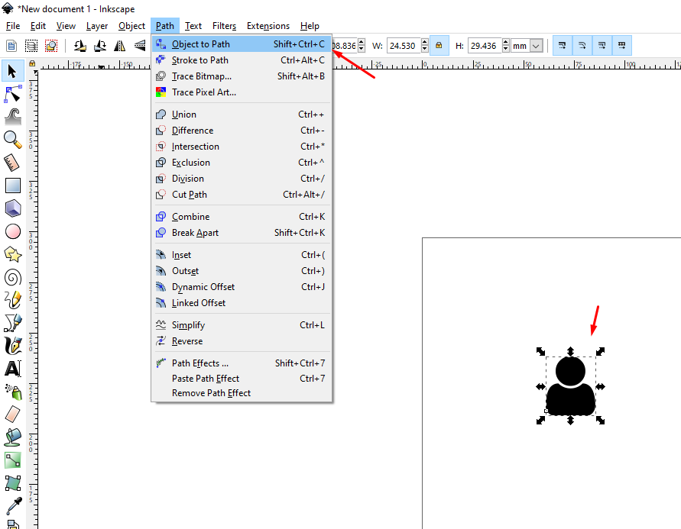Screen dimensions: 681x529
Task: Choose Object to Path menu entry
Action: (x=200, y=44)
